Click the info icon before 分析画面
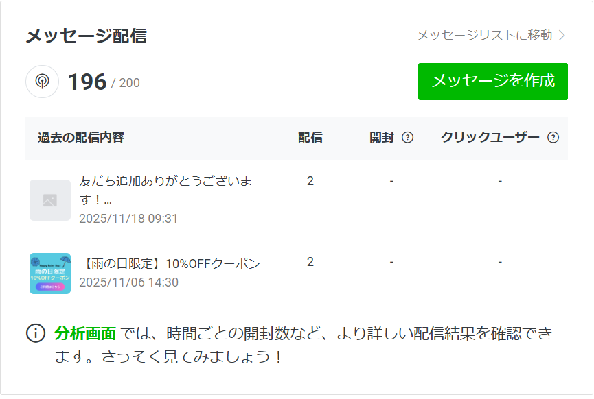Screen dimensions: 594x399 [35, 334]
